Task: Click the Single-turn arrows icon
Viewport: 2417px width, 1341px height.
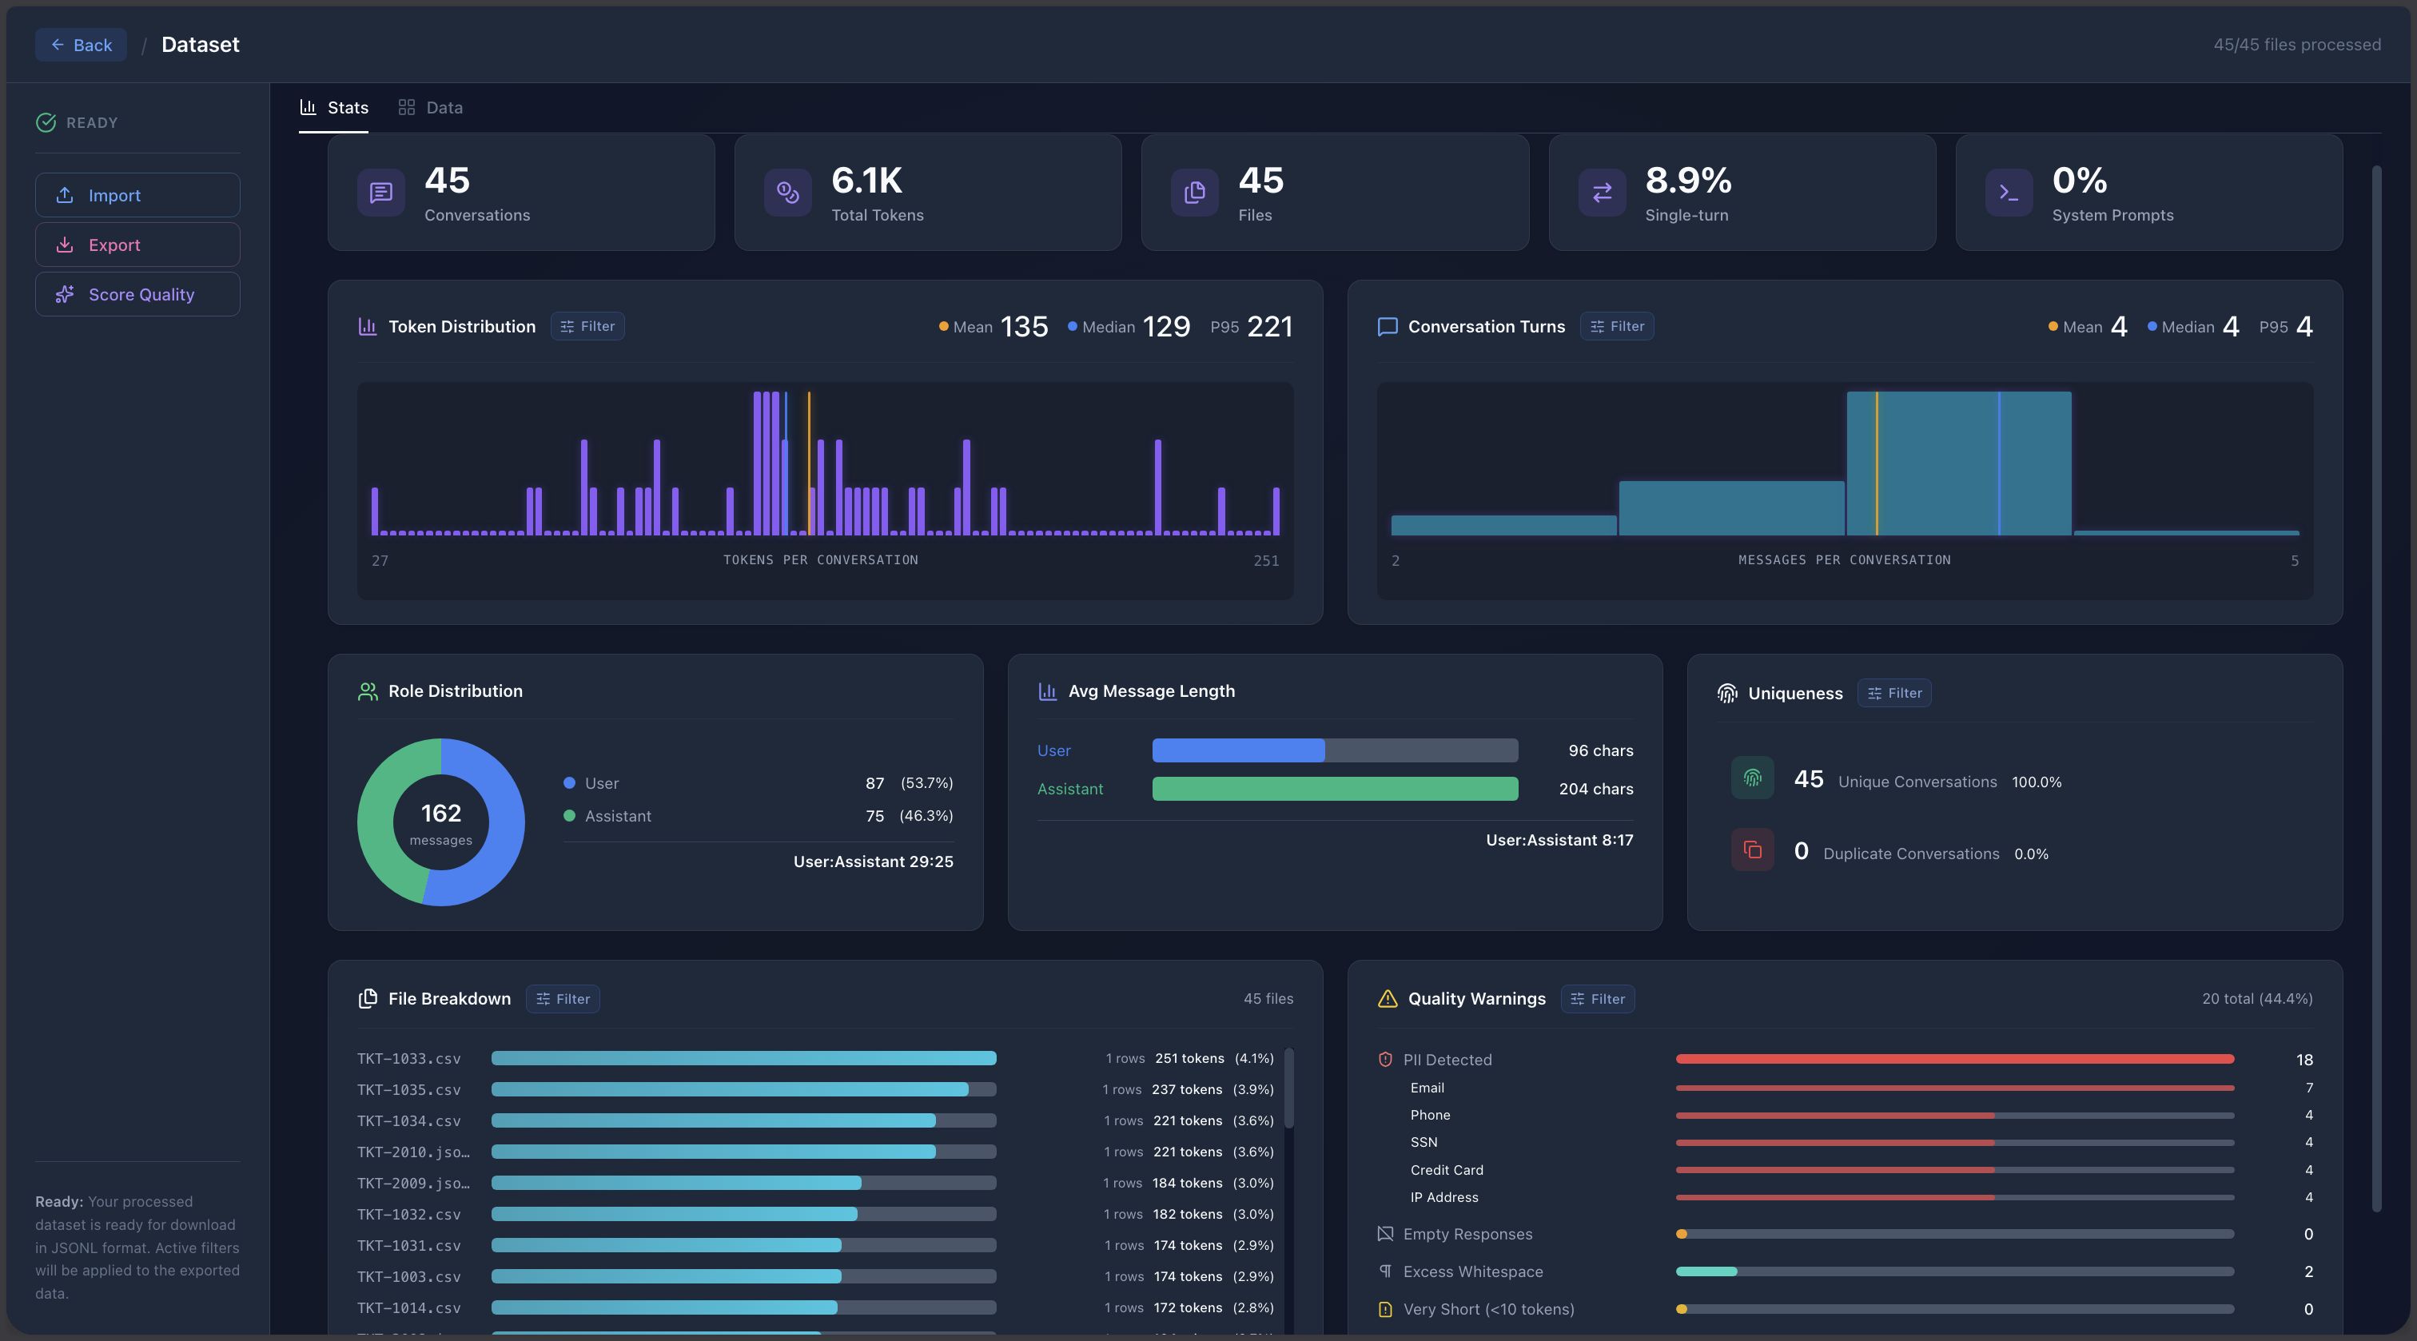Action: (x=1602, y=193)
